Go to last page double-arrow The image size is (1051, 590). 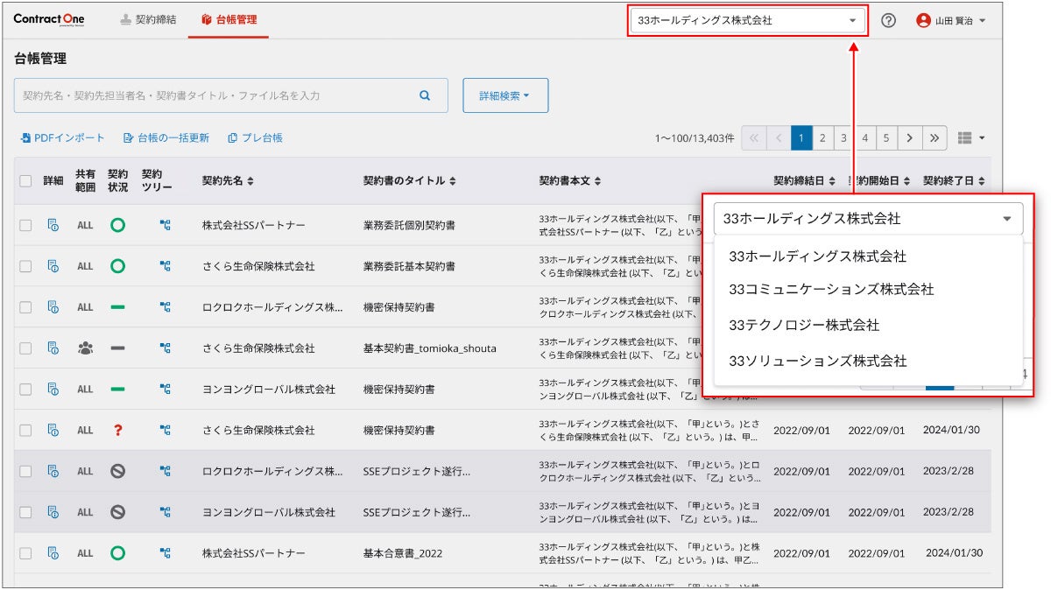tap(935, 138)
